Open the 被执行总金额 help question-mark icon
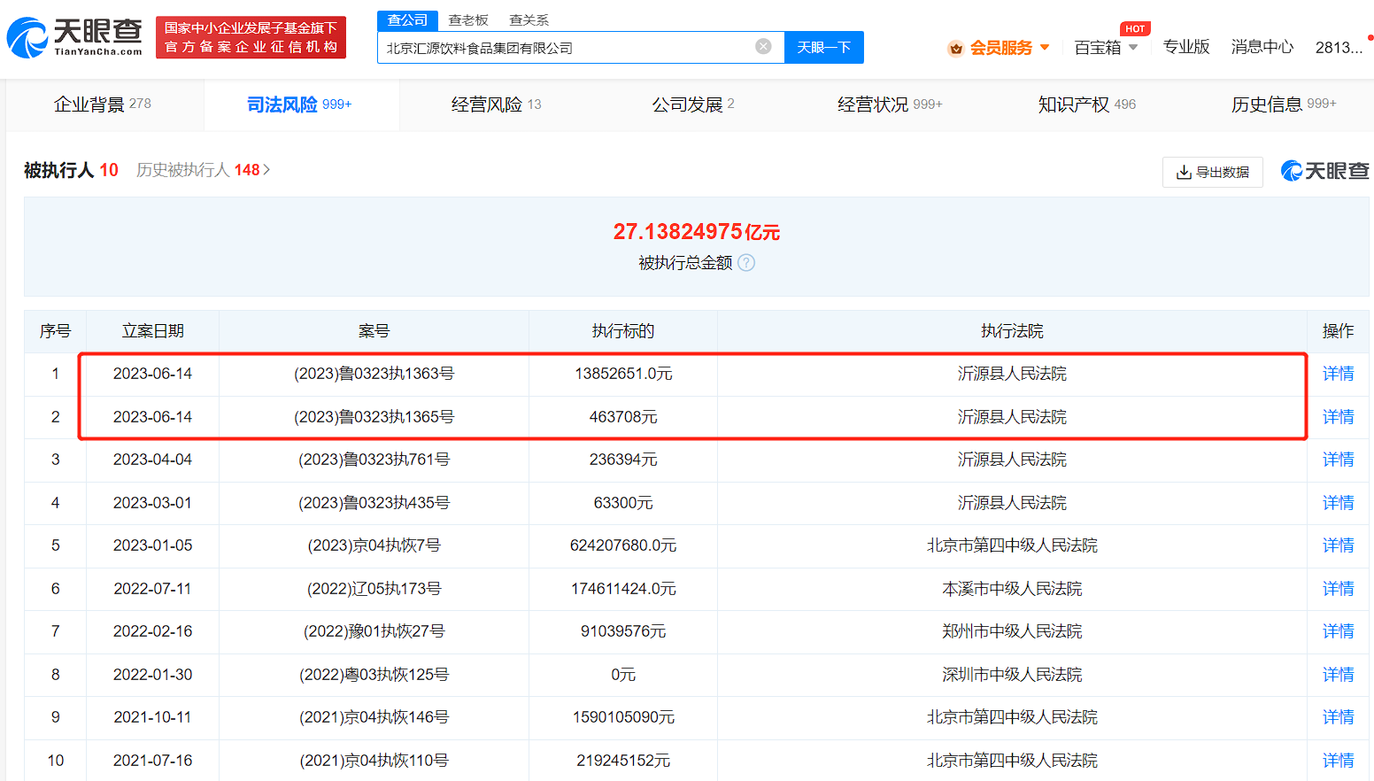The height and width of the screenshot is (781, 1374). coord(746,262)
